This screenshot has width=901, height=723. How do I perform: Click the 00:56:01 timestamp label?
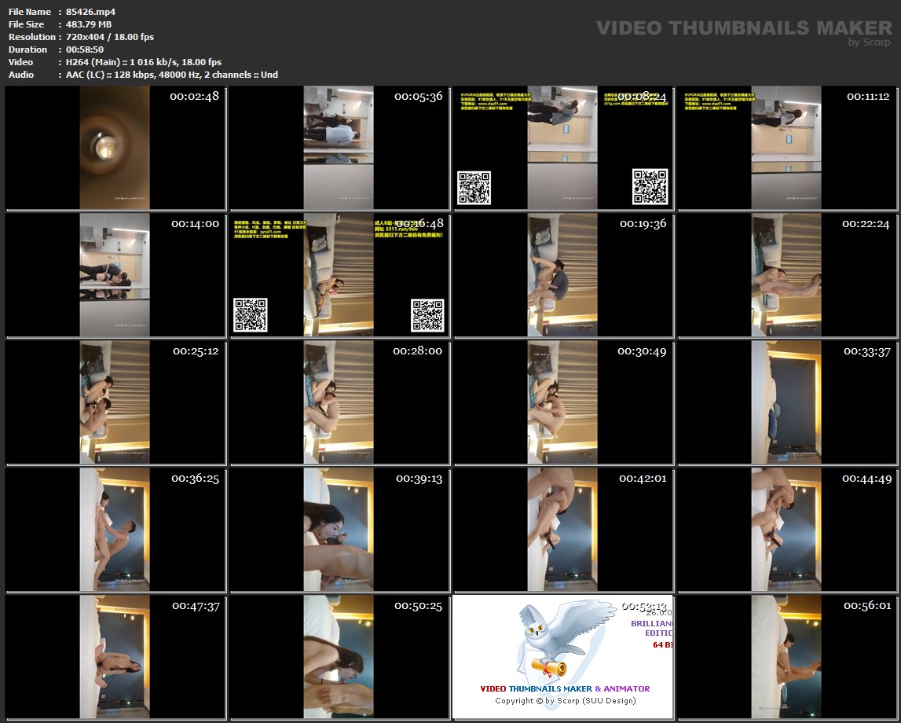[867, 606]
